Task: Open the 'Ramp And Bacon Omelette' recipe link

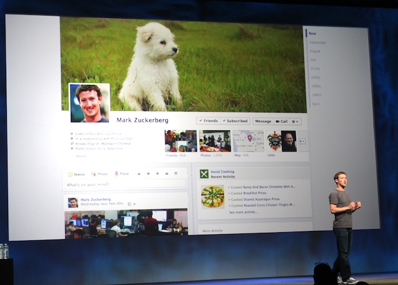Action: coord(269,187)
